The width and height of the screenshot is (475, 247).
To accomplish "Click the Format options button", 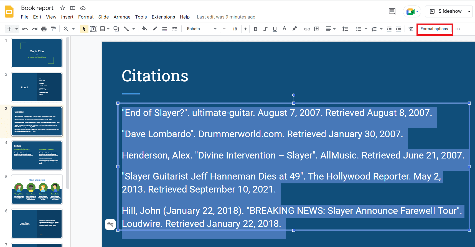I will (434, 29).
